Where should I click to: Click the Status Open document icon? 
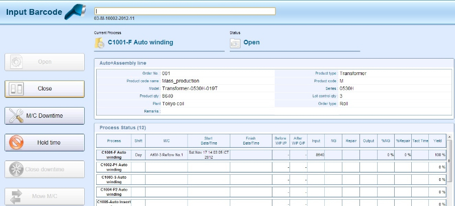(235, 43)
